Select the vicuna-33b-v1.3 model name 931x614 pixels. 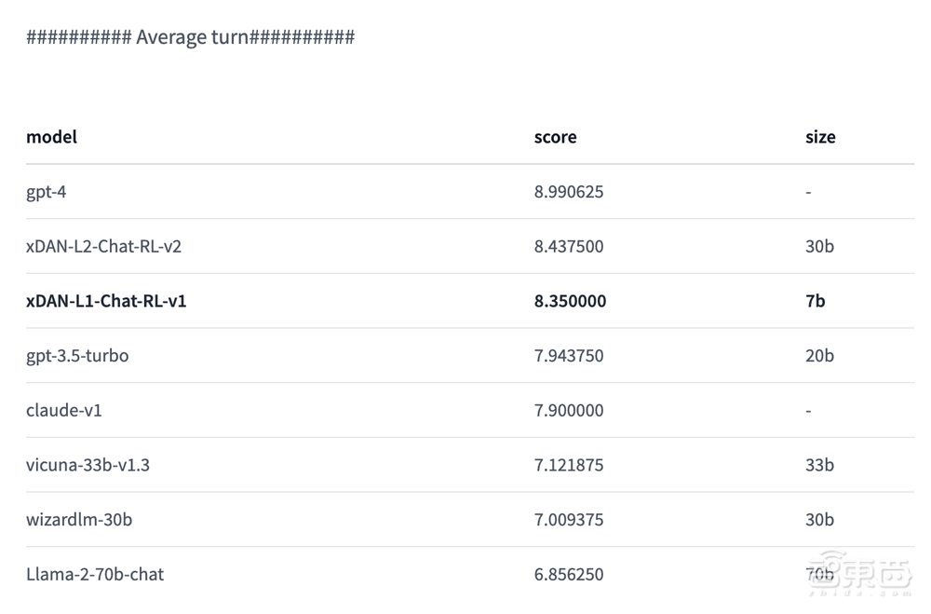tap(88, 465)
